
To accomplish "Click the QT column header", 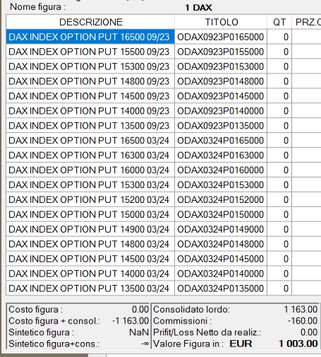I will 279,22.
